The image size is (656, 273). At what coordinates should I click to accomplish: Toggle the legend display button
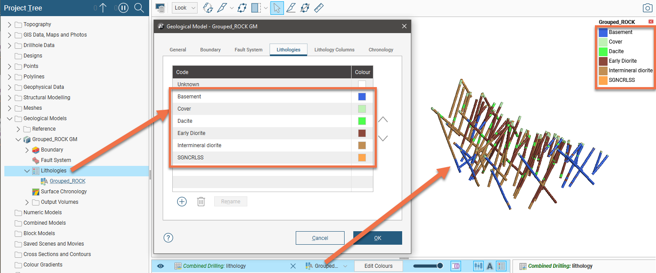pyautogui.click(x=501, y=266)
